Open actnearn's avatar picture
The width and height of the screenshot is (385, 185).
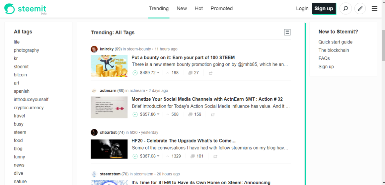coord(94,91)
